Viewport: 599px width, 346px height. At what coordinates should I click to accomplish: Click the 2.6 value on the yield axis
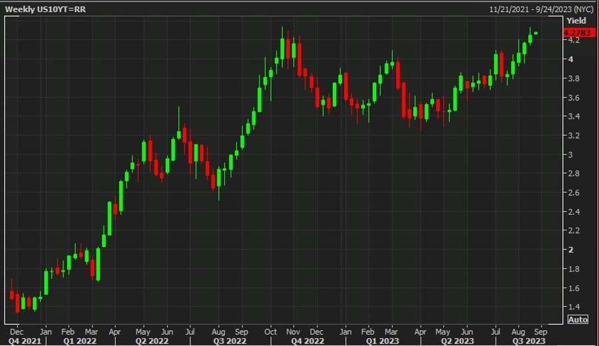(574, 192)
